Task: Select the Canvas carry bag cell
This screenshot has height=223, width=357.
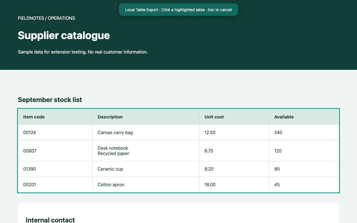Action: tap(146, 132)
